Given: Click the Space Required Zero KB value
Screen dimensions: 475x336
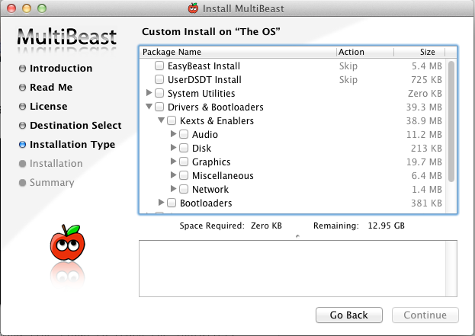Looking at the screenshot, I should (x=266, y=226).
